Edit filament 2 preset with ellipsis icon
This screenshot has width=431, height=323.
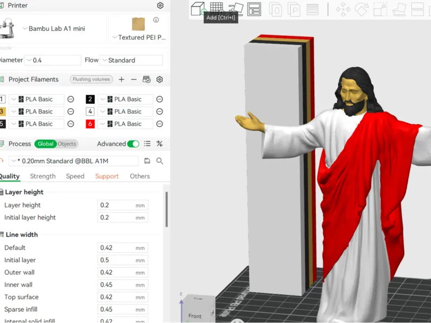tap(159, 99)
